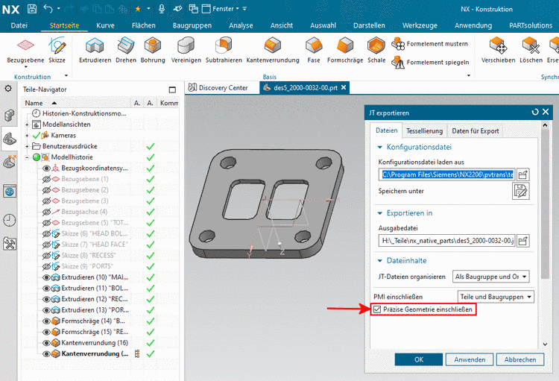Expand the Modellansichten tree node
Screen dimensions: 559x381
click(x=27, y=125)
